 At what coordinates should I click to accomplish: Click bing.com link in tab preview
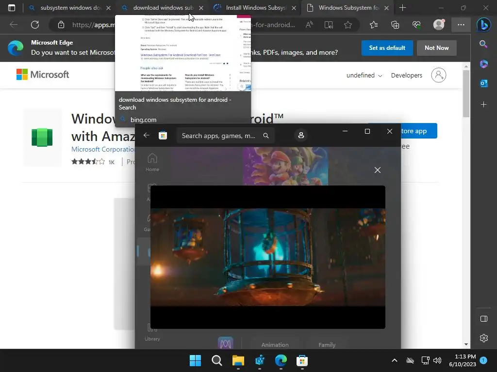143,120
